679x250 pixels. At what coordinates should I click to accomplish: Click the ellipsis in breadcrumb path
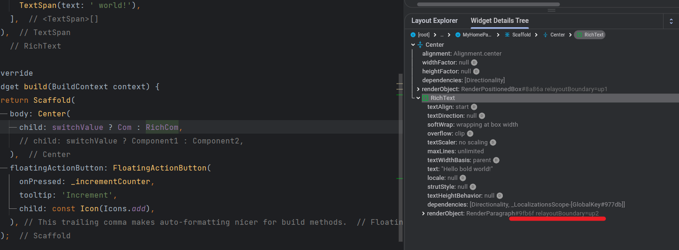click(441, 35)
